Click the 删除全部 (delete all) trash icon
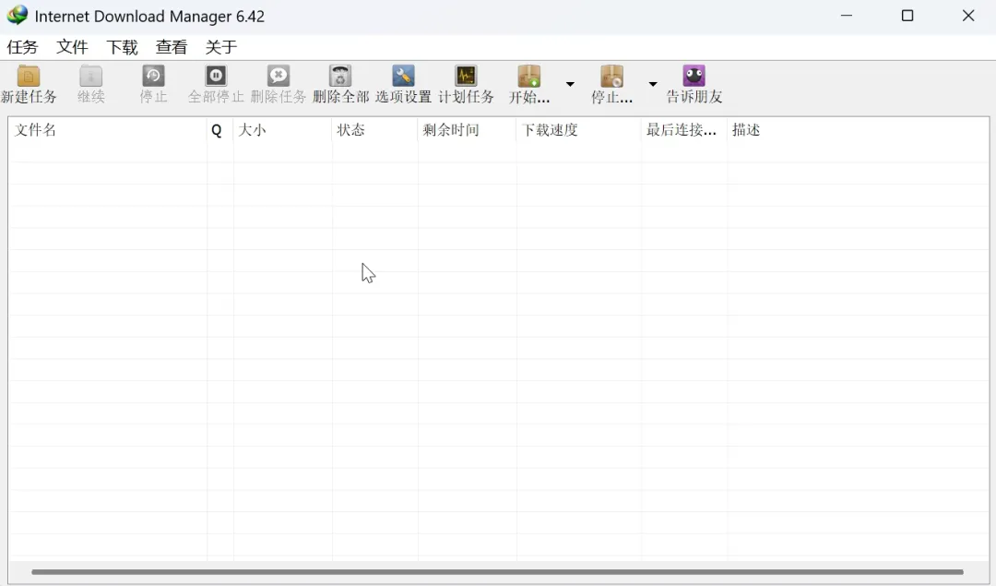This screenshot has height=586, width=996. pyautogui.click(x=340, y=77)
